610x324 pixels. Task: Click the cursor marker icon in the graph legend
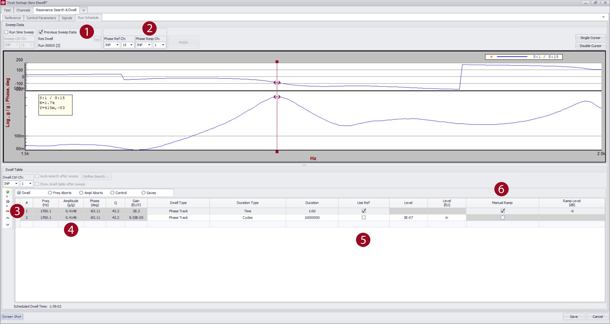coord(491,57)
